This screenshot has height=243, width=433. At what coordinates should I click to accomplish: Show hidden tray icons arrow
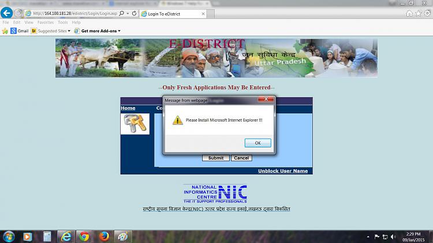pos(368,237)
